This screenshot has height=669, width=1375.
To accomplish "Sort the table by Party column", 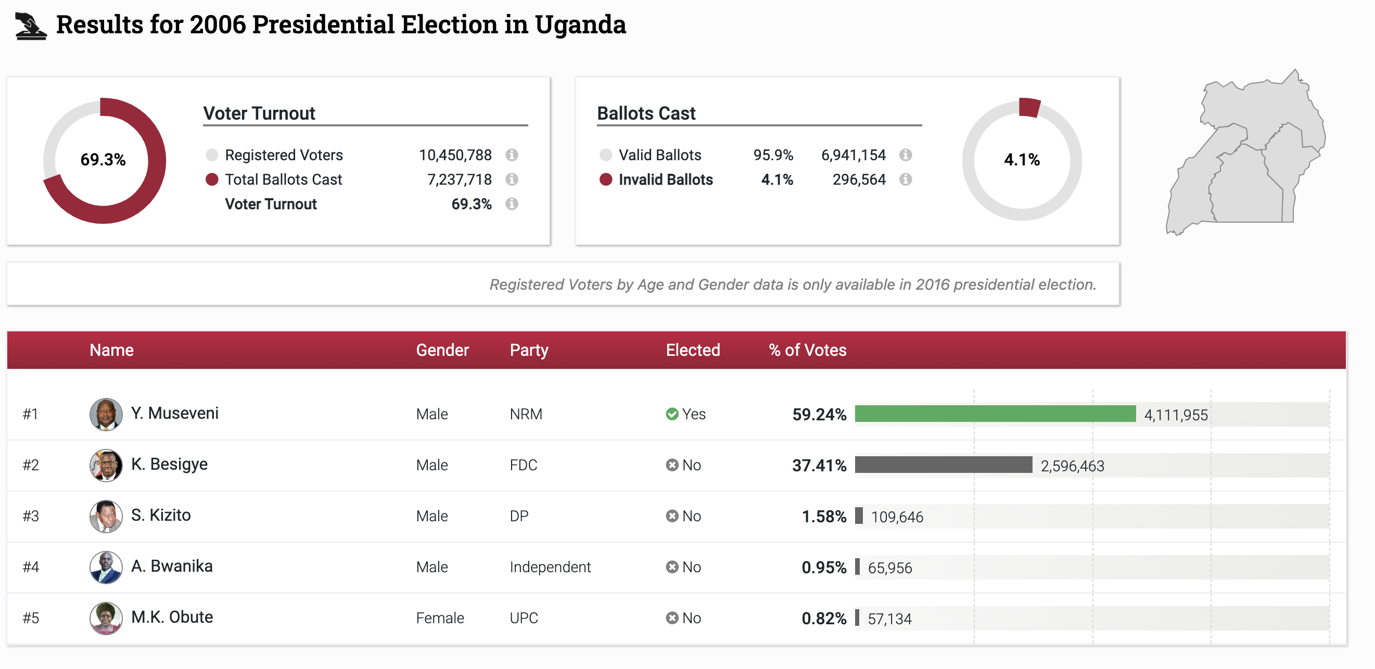I will click(x=529, y=350).
